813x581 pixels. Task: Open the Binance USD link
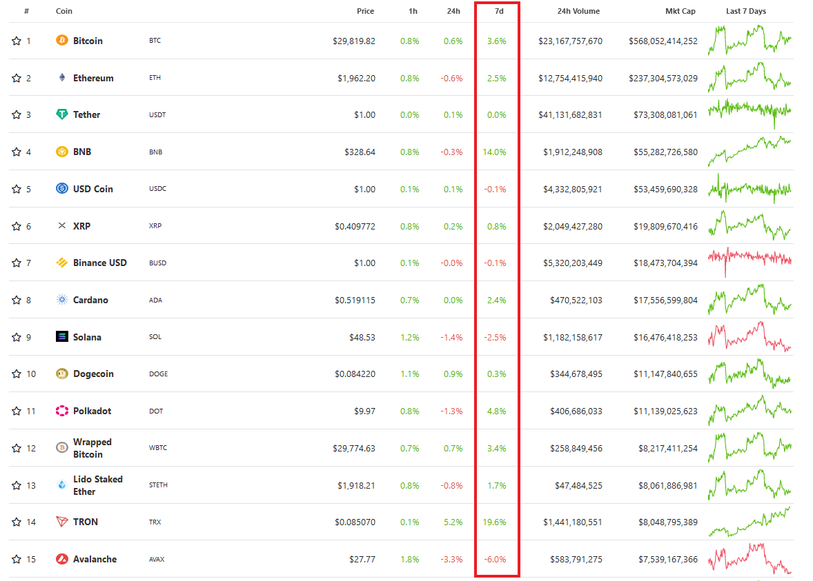point(99,263)
